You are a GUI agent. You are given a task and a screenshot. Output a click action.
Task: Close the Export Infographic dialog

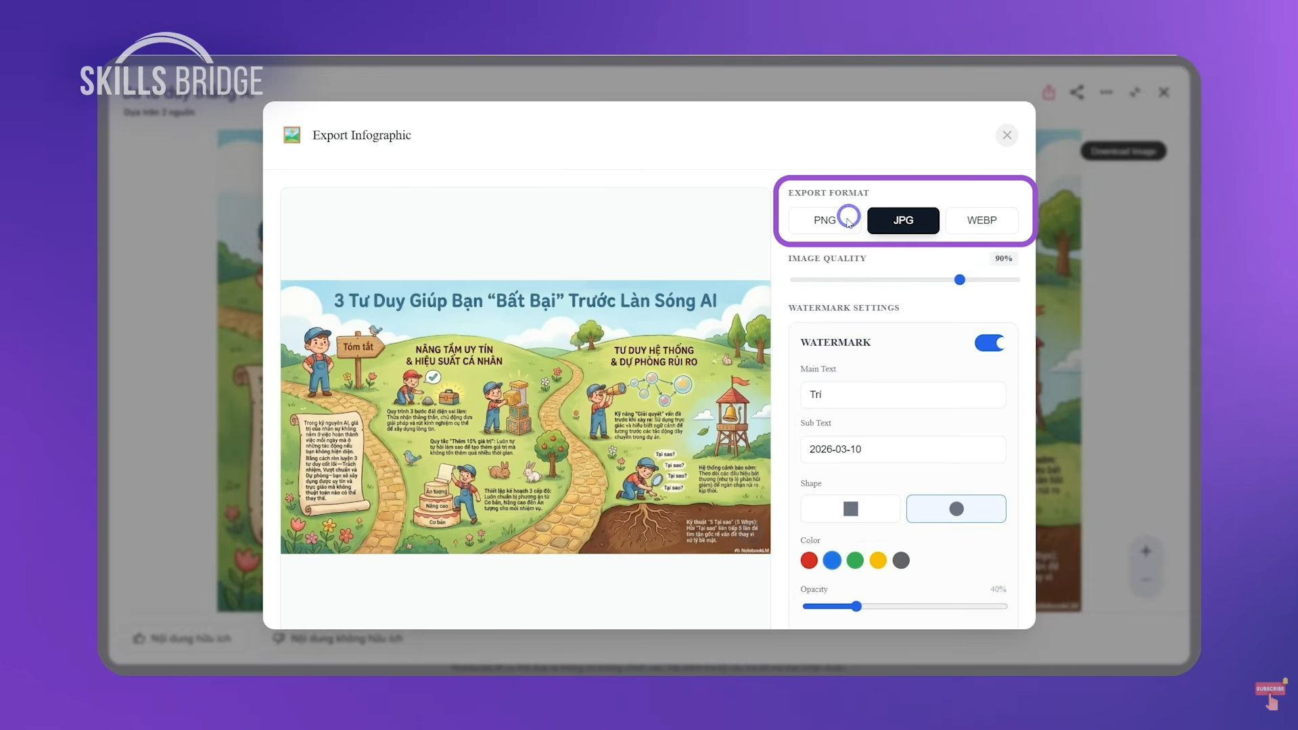click(1006, 135)
